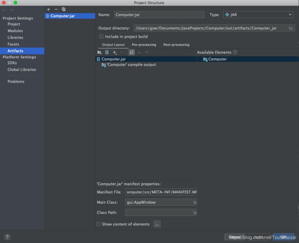Enable Include in project build checkbox
The width and height of the screenshot is (299, 243).
(101, 37)
